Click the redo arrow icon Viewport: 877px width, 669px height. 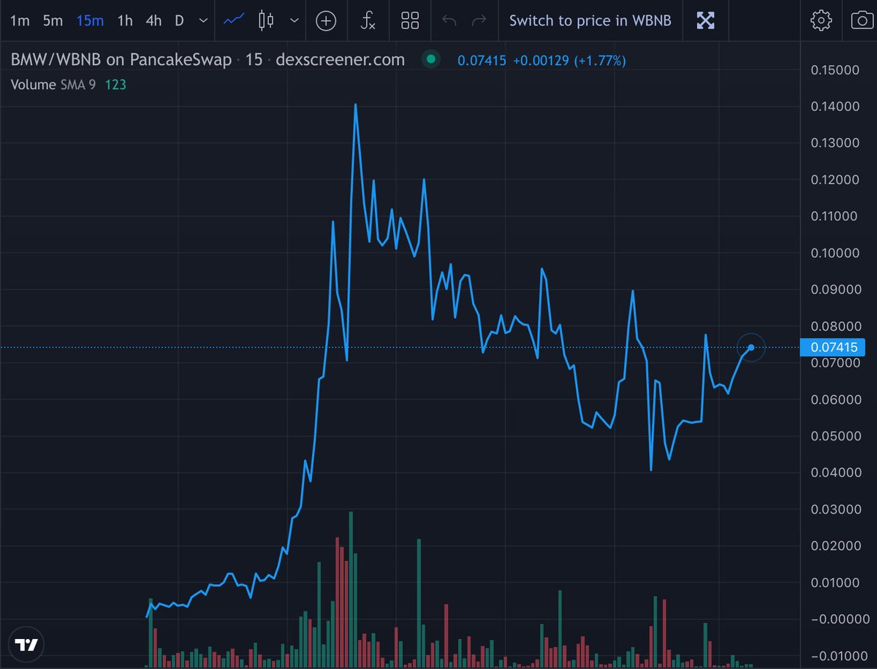point(479,20)
